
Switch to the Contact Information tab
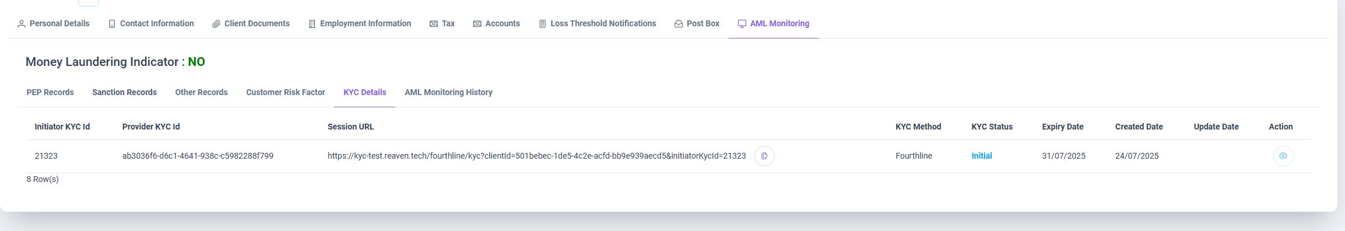click(x=151, y=23)
